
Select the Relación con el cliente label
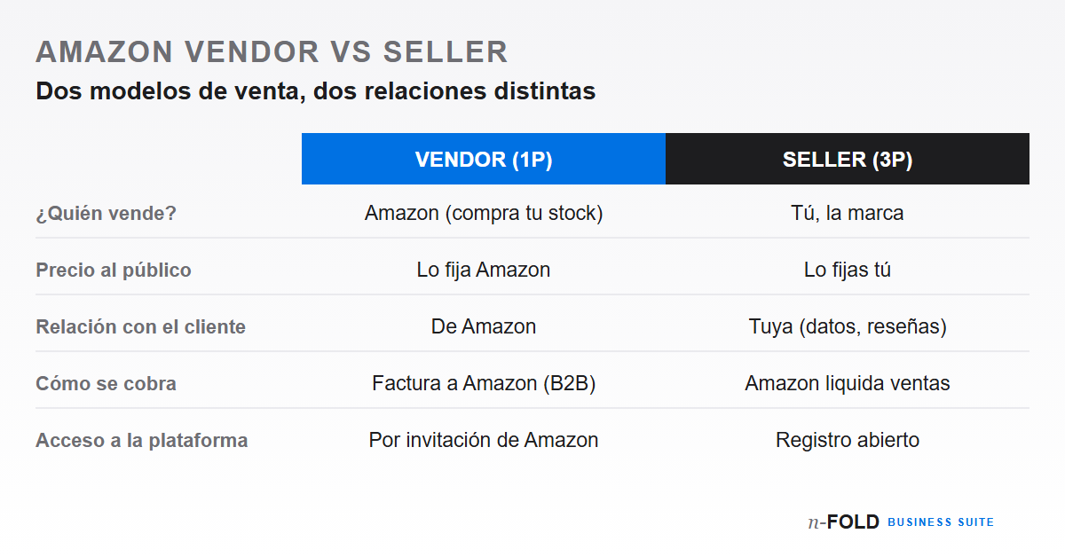[140, 327]
